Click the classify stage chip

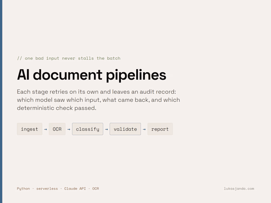click(x=87, y=129)
